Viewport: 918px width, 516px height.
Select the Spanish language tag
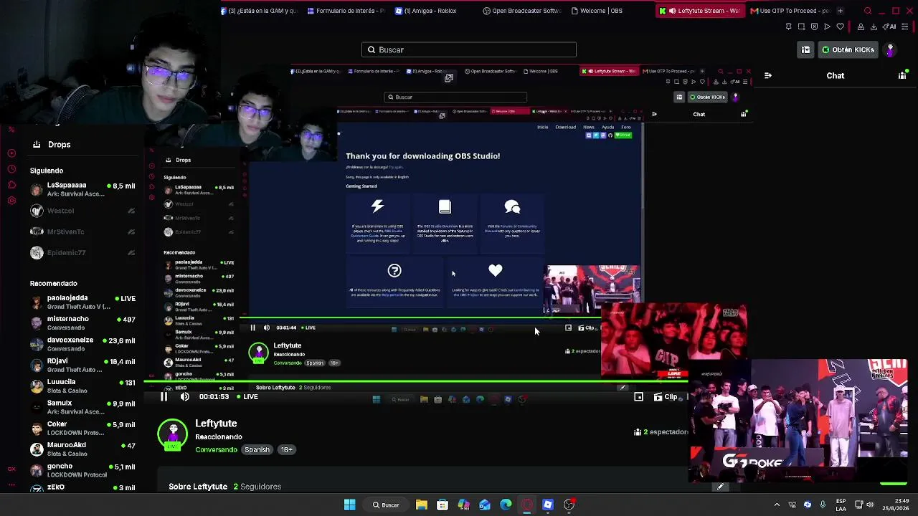[257, 450]
